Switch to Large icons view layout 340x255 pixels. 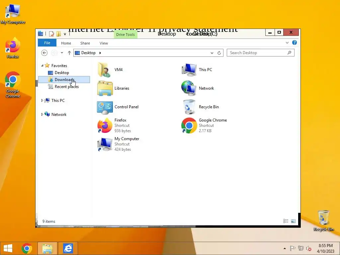tap(293, 221)
